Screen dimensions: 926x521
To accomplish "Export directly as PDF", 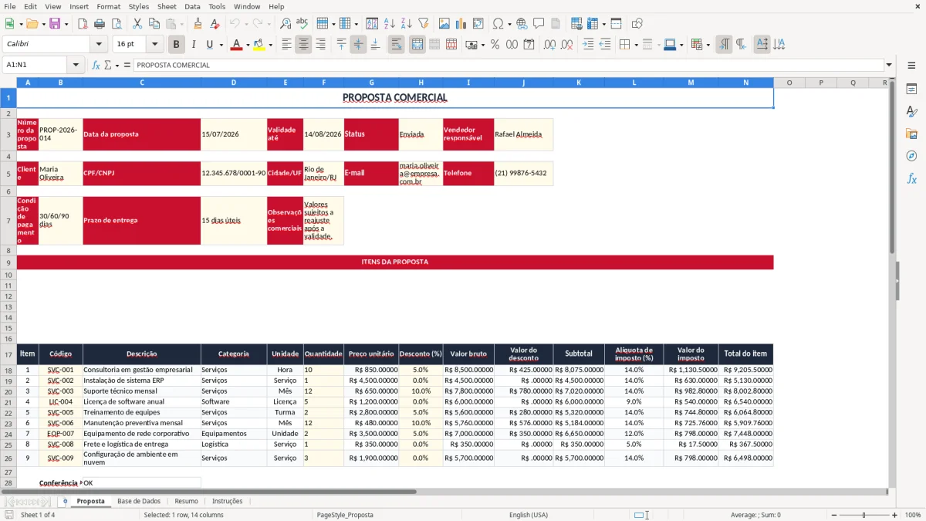I will (83, 24).
